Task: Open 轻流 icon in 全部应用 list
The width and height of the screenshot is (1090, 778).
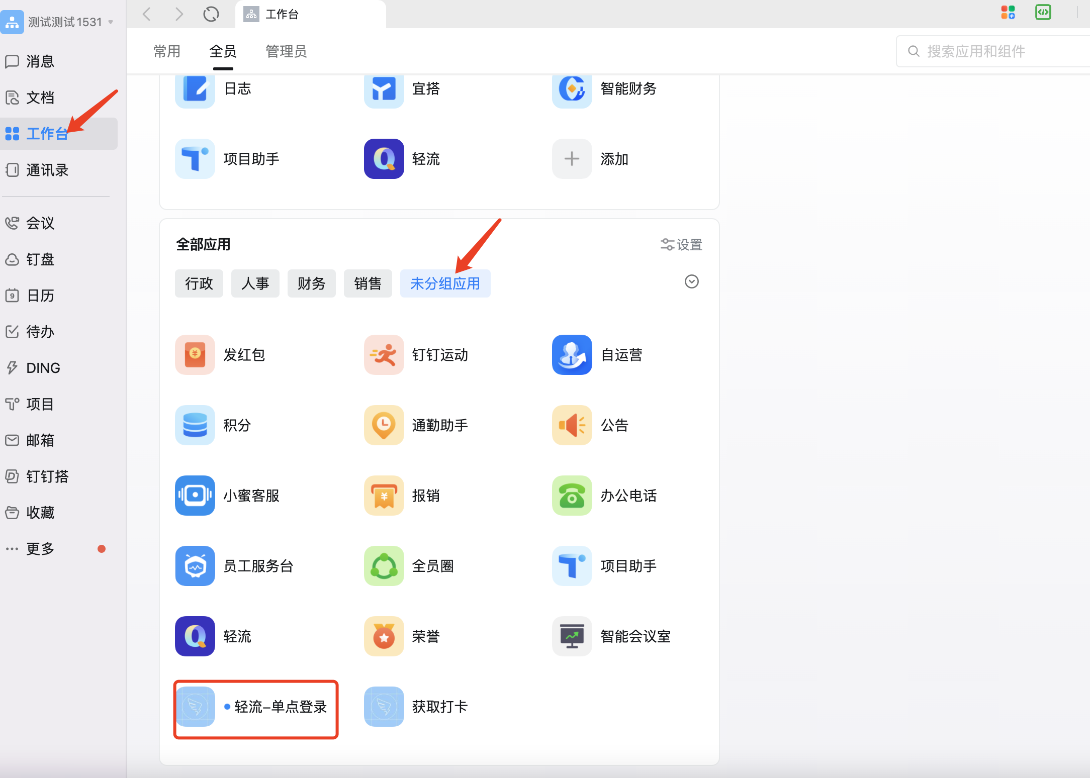Action: point(195,636)
